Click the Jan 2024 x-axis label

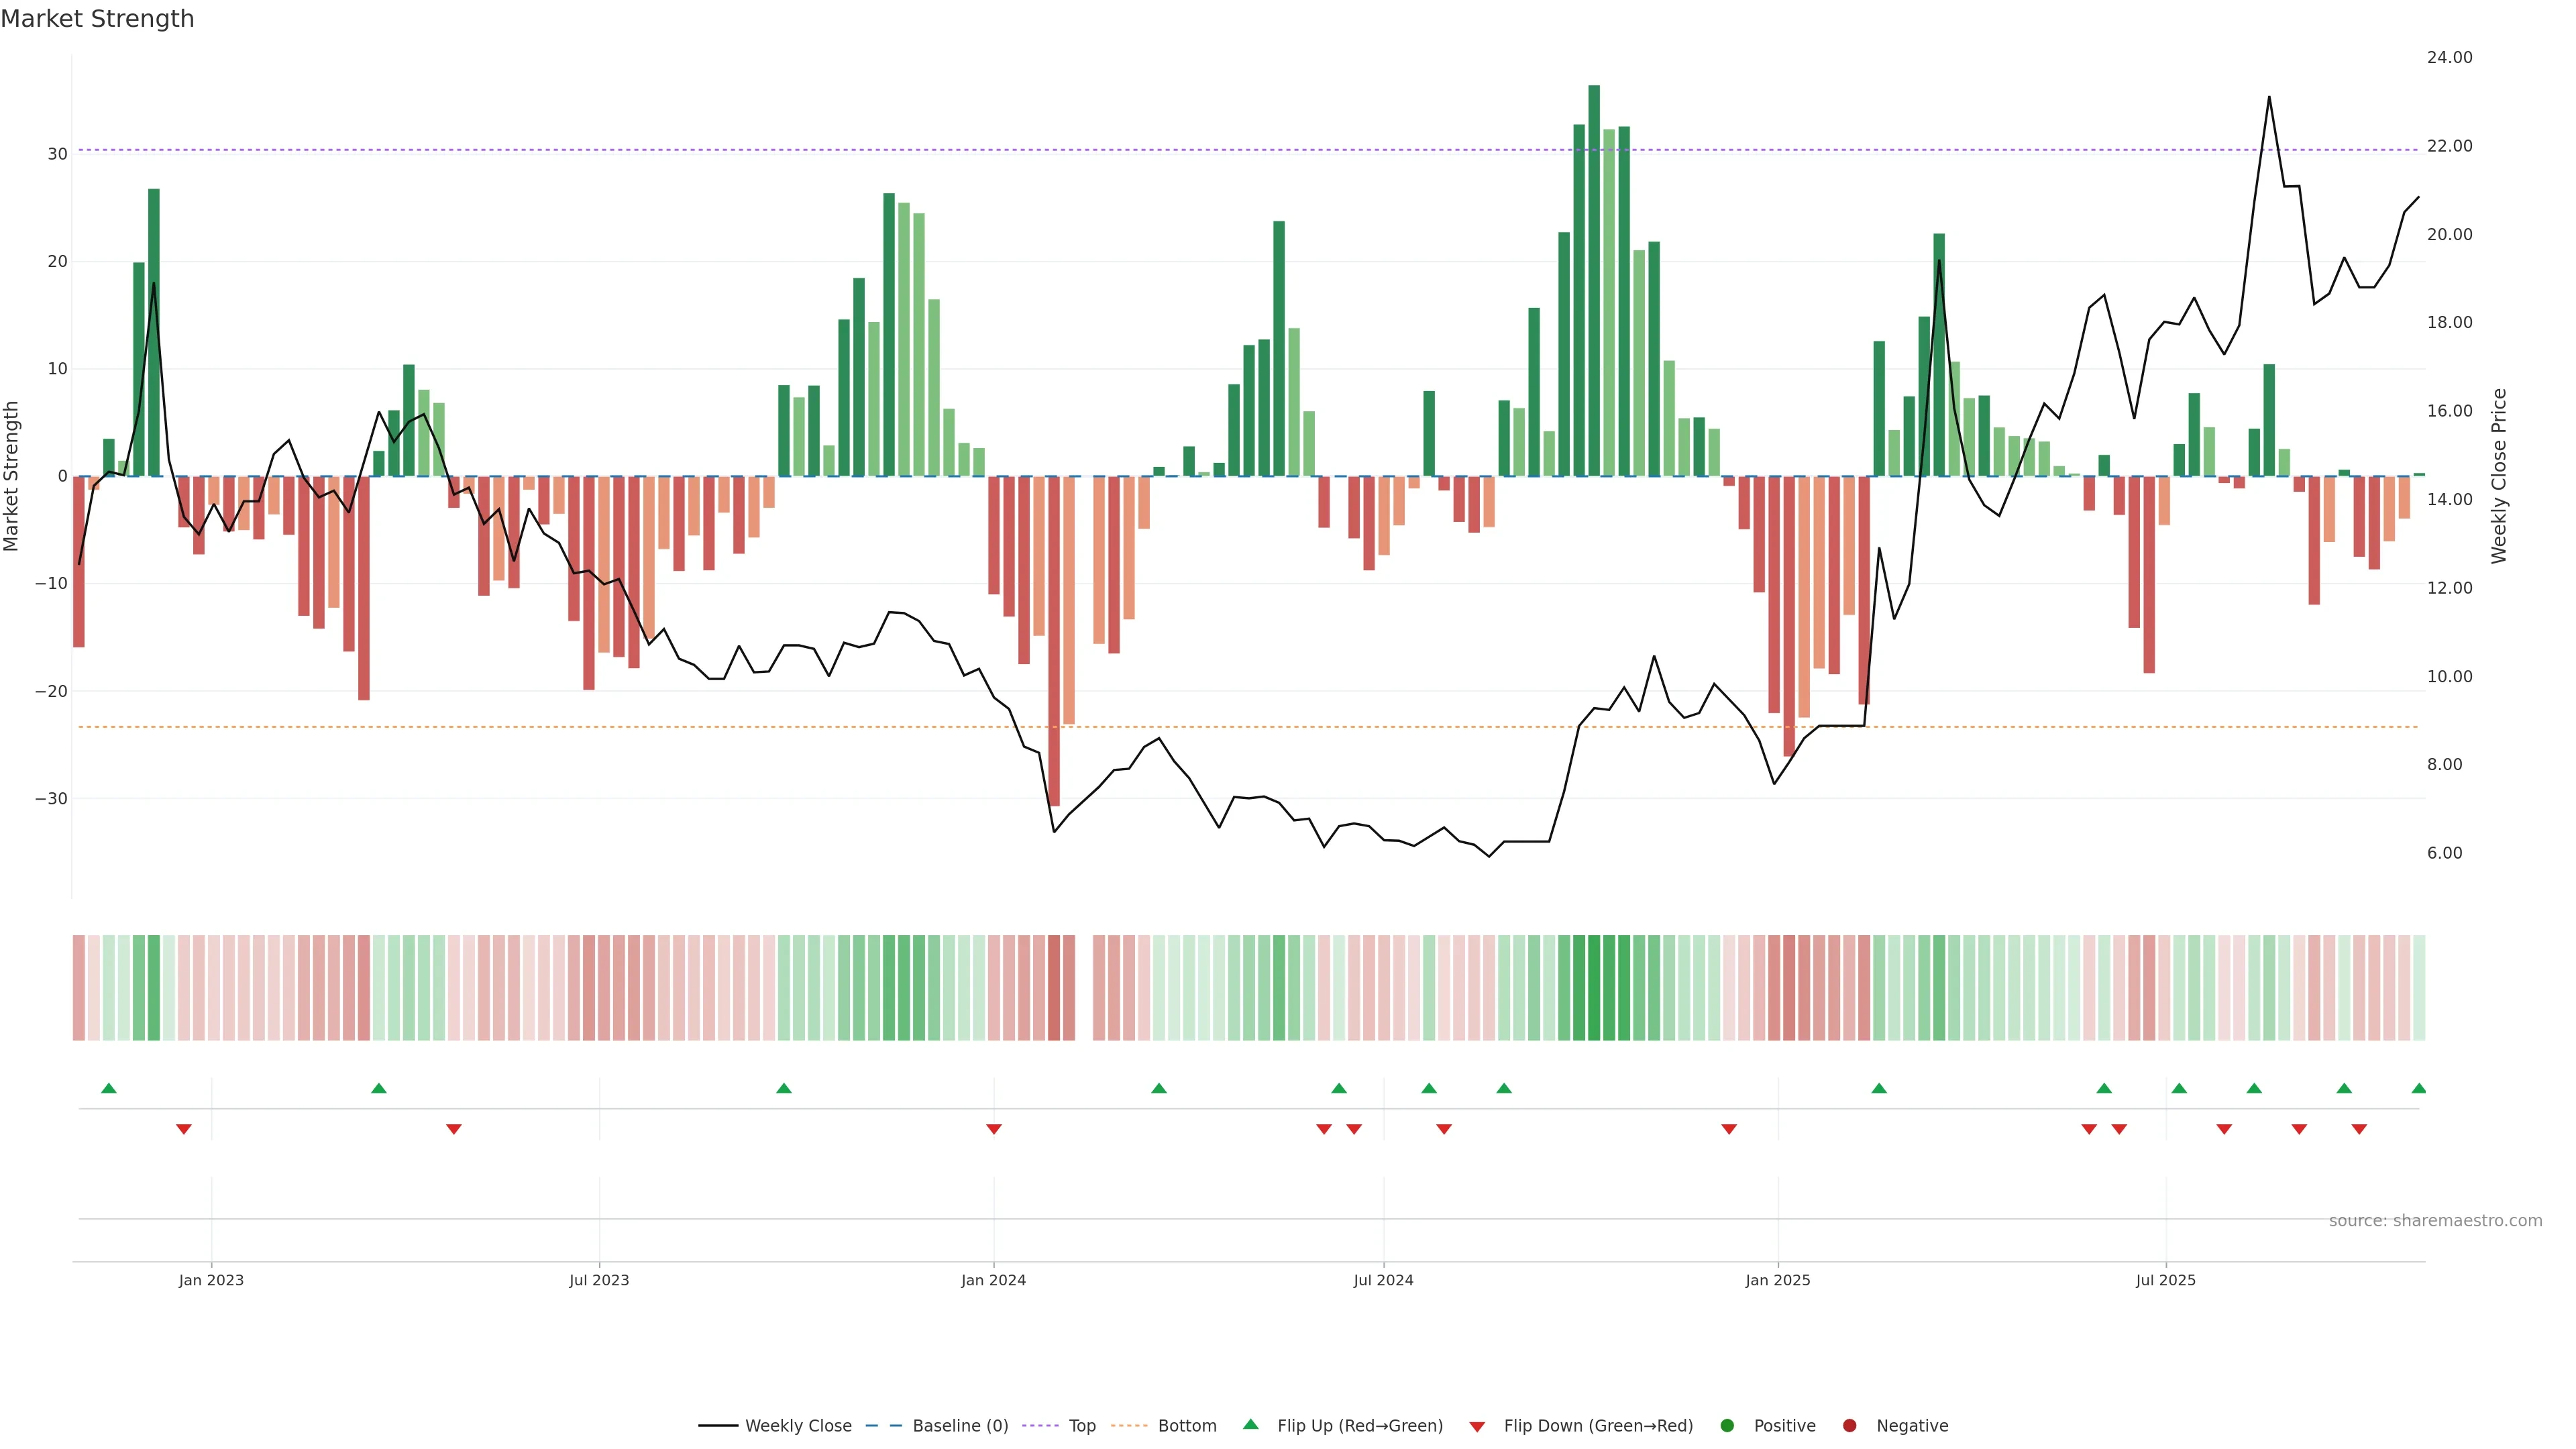point(993,1280)
